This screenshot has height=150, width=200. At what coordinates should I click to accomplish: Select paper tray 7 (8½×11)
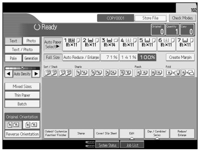click(x=185, y=44)
